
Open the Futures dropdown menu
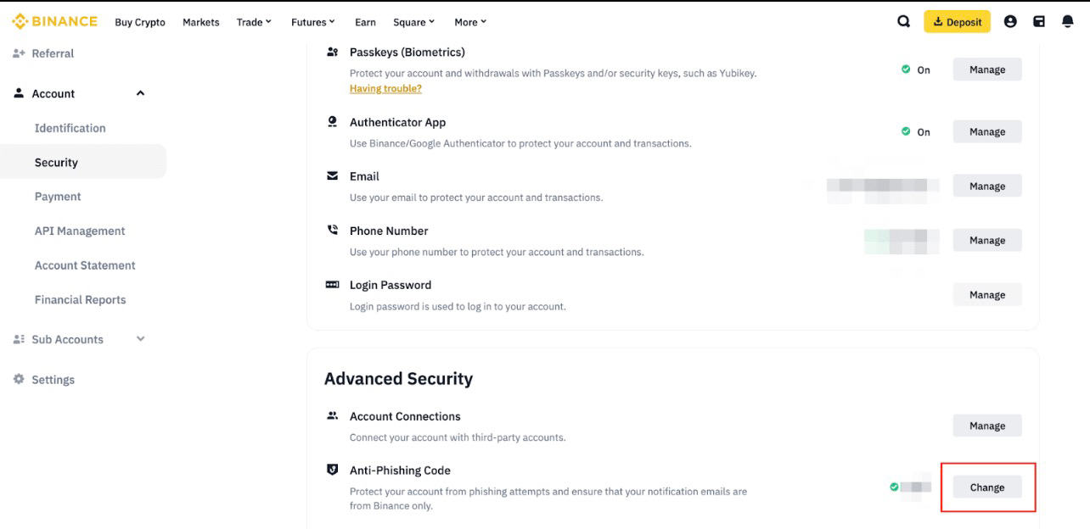(312, 22)
